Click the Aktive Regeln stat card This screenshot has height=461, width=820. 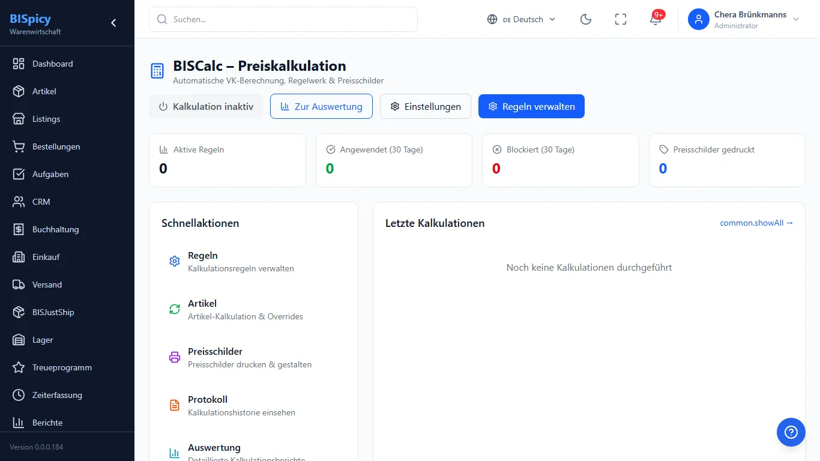tap(228, 160)
